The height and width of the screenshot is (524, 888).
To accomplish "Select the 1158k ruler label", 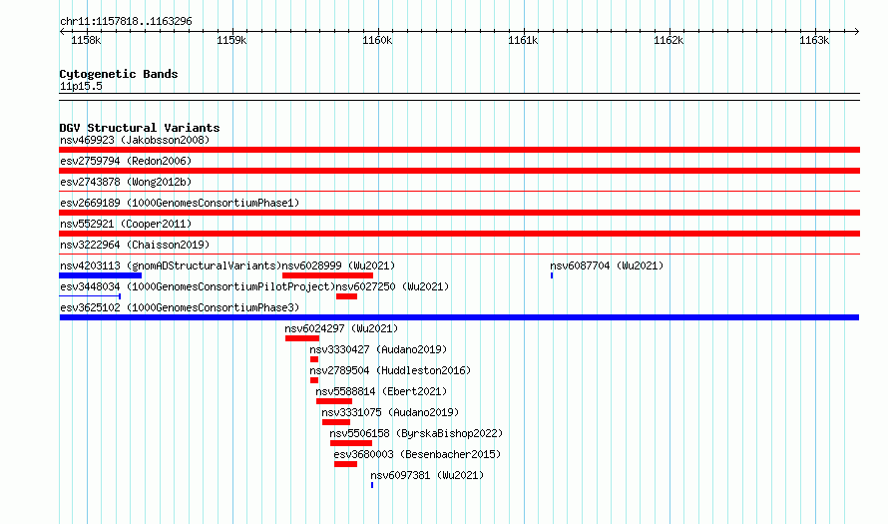I will coord(86,40).
